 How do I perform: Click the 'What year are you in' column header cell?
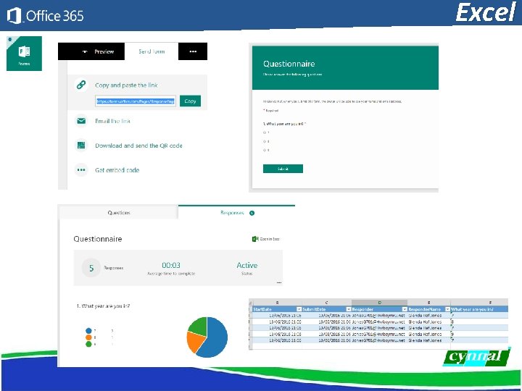tap(479, 309)
